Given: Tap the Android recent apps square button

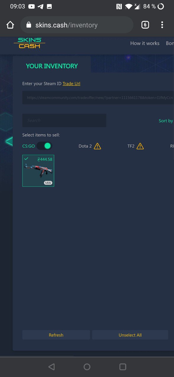Looking at the screenshot, I should [x=123, y=367].
